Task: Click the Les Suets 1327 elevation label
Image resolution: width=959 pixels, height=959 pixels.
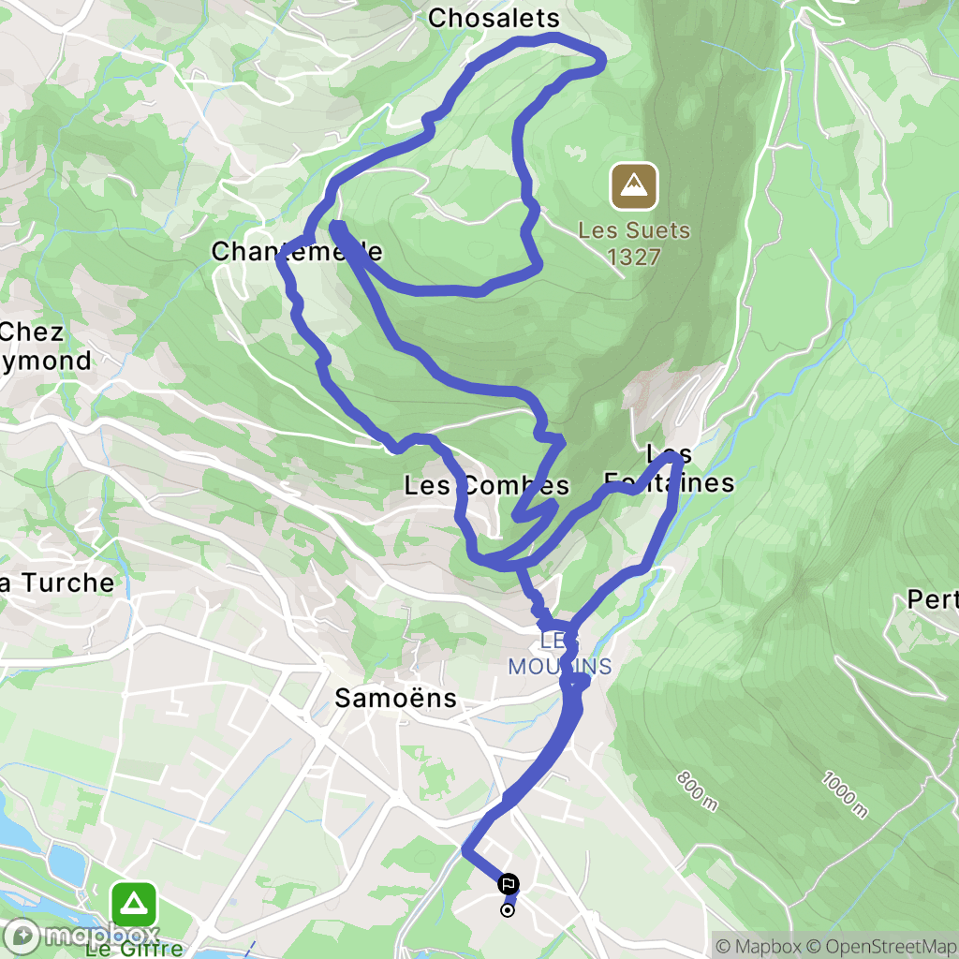Action: (x=634, y=243)
